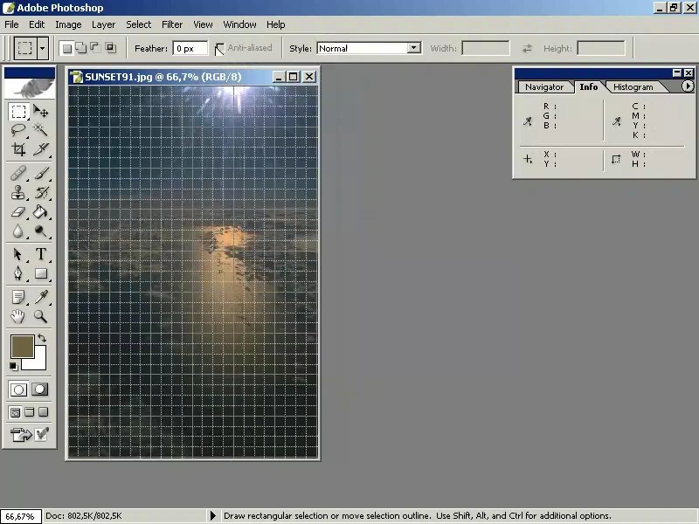
Task: Open the Style dropdown
Action: click(x=369, y=48)
